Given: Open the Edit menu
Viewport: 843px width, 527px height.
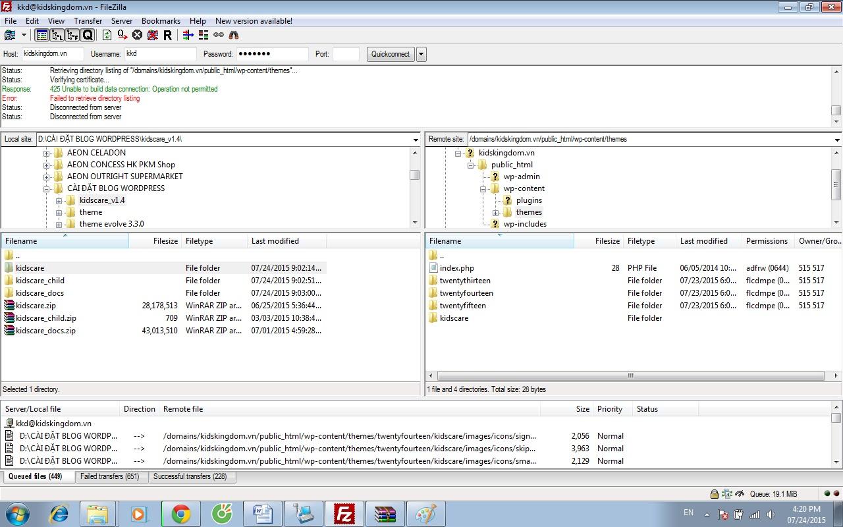Looking at the screenshot, I should pos(32,21).
